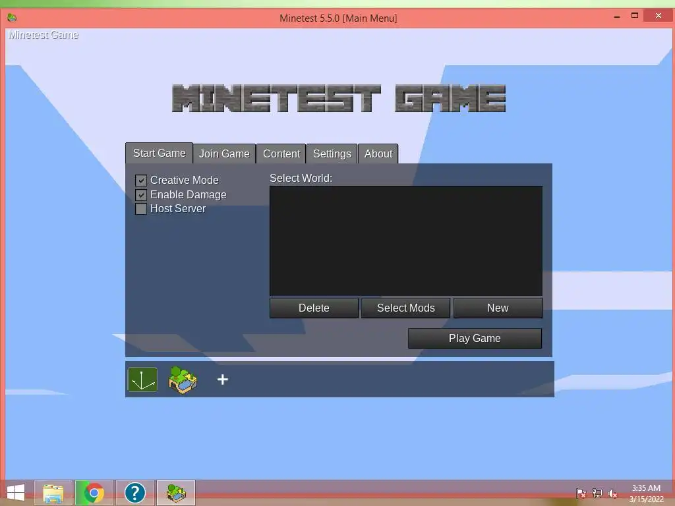Viewport: 675px width, 506px height.
Task: Enable the Host Server checkbox
Action: (x=141, y=209)
